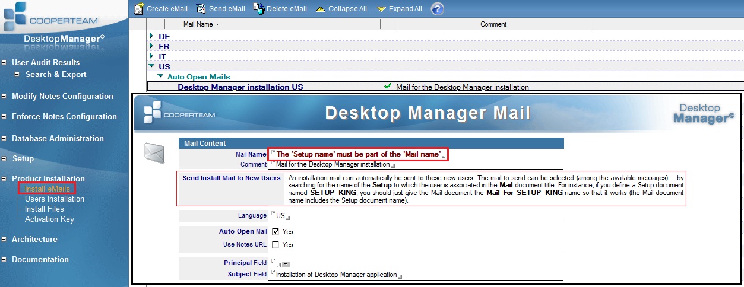Open the Principal Field dropdown arrow

click(286, 264)
